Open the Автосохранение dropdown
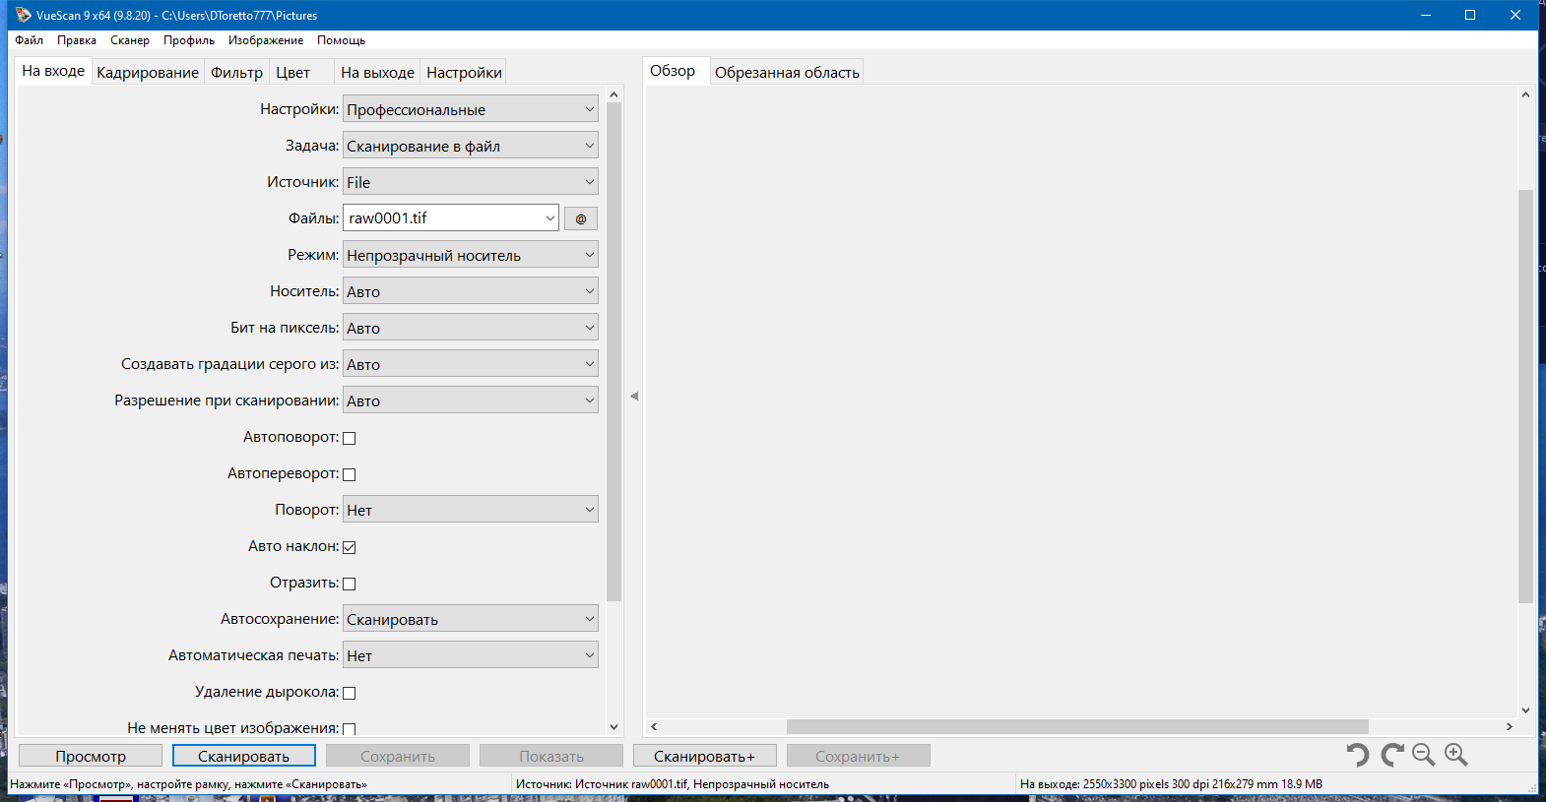The image size is (1546, 802). click(x=471, y=619)
